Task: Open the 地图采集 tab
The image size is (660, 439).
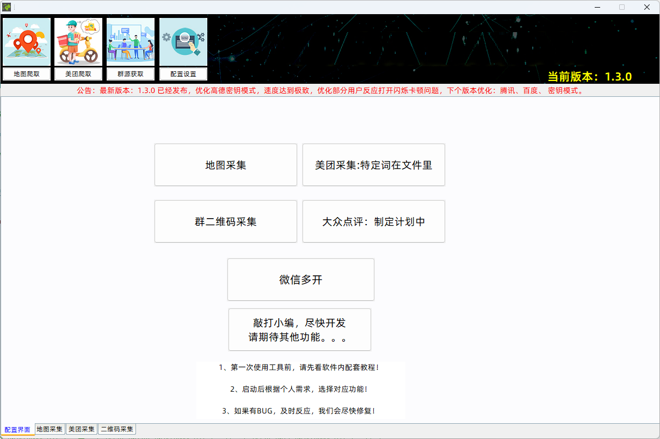Action: click(x=49, y=429)
